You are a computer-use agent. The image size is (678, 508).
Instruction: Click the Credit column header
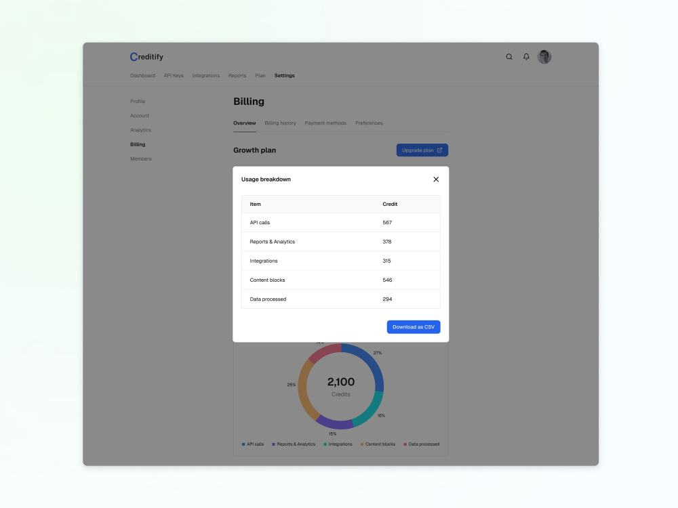tap(390, 204)
